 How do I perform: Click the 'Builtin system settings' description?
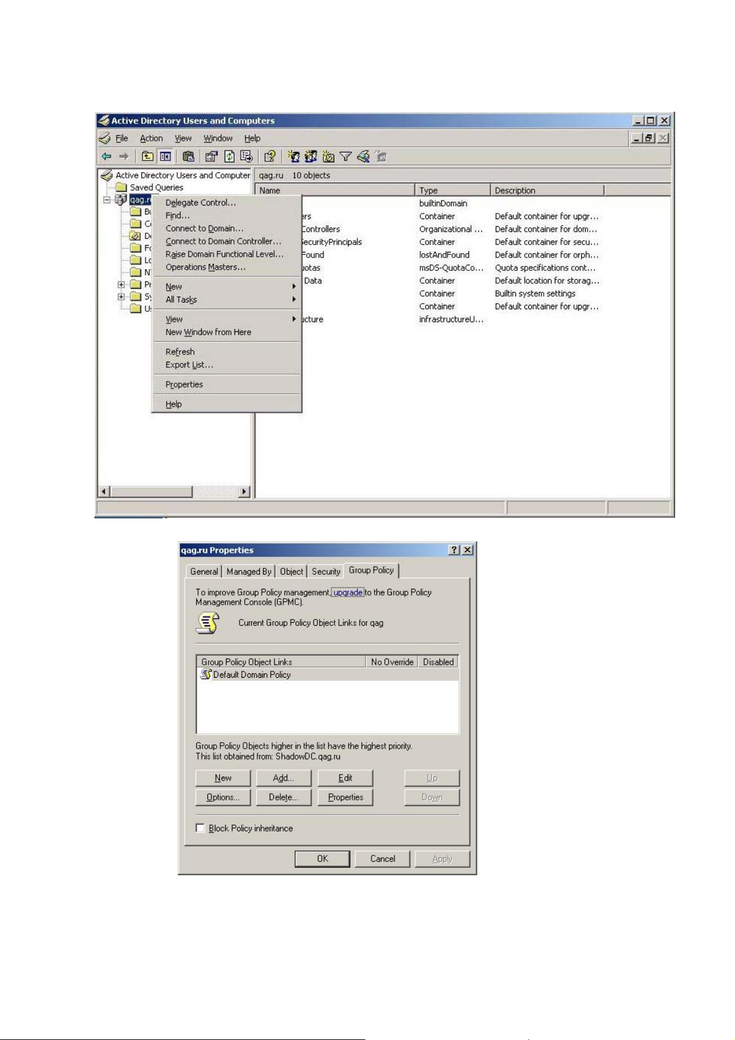535,293
